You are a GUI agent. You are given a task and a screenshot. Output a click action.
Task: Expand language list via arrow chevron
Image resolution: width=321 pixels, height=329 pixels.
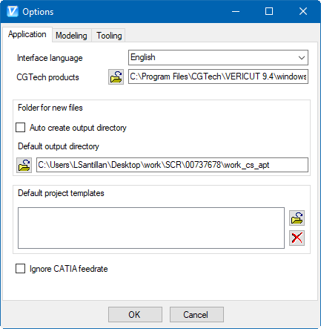302,58
